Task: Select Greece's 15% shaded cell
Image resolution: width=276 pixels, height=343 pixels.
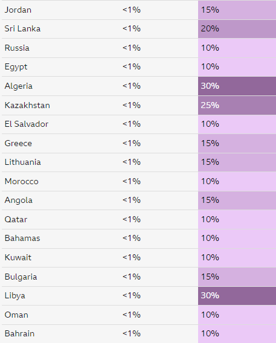Action: coord(237,143)
